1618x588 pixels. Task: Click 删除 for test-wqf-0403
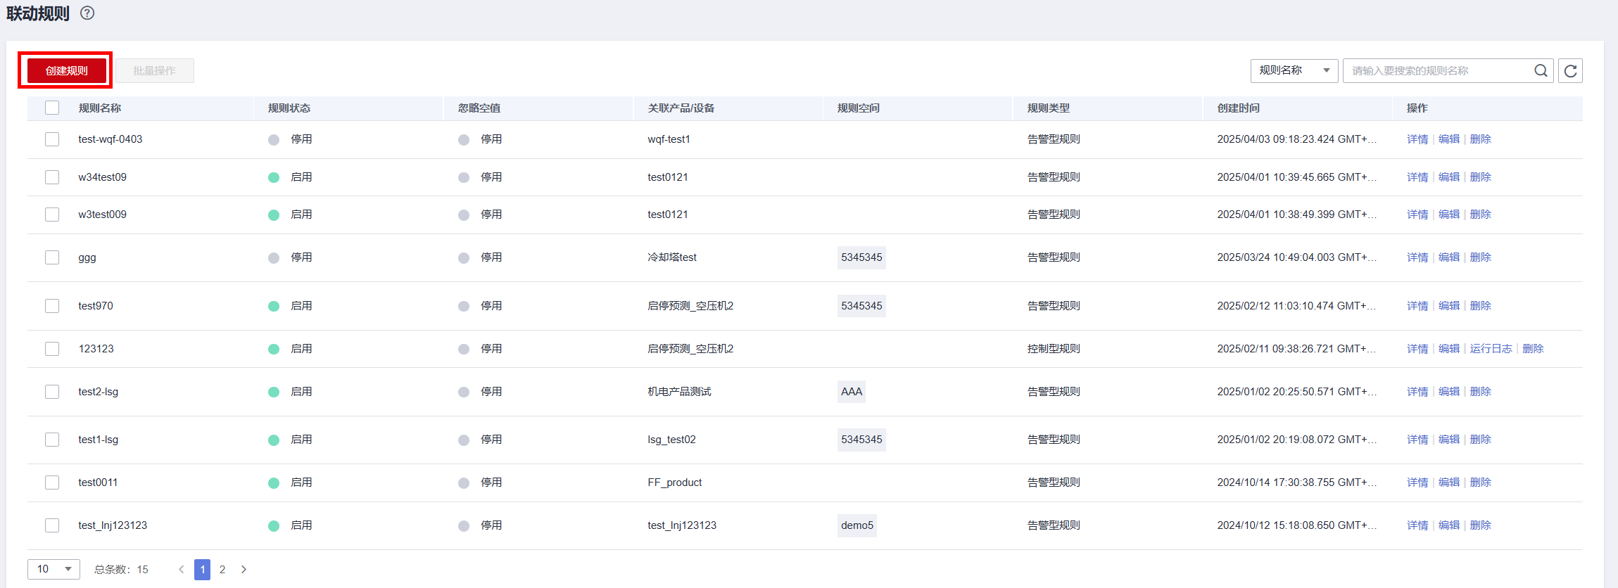click(x=1481, y=139)
